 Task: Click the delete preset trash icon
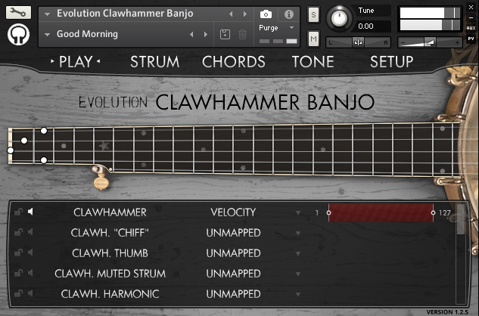click(243, 34)
